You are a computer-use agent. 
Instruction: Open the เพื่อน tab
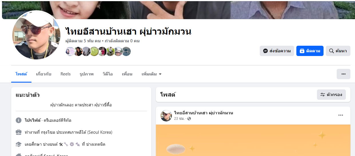(127, 74)
